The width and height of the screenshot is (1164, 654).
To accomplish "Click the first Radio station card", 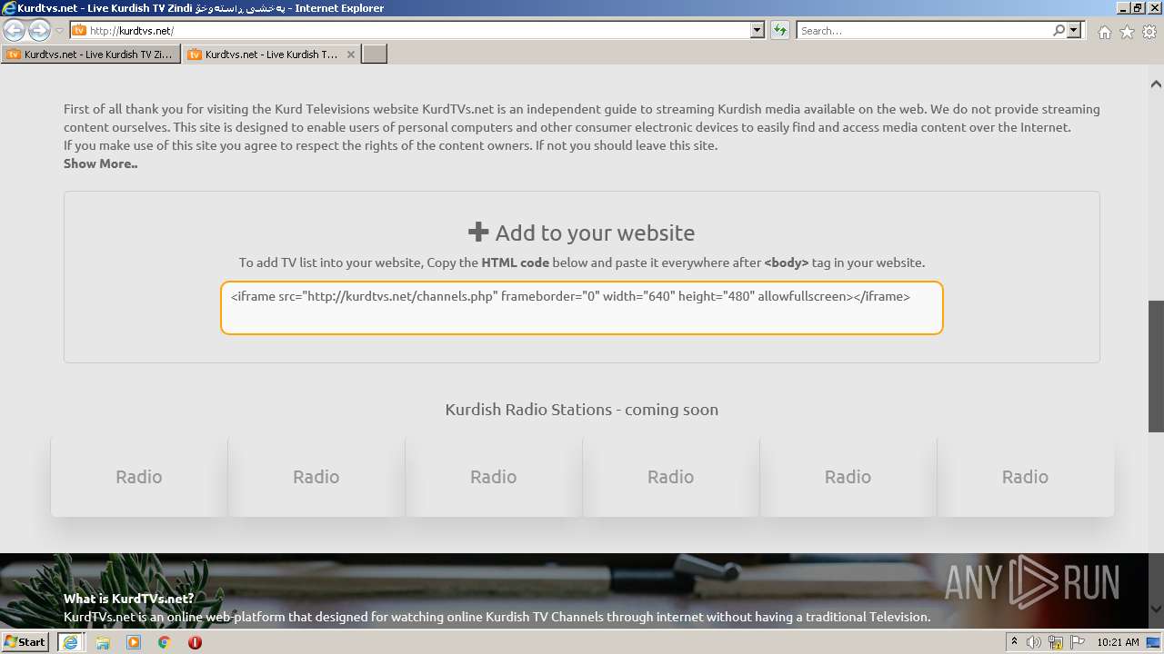I will click(x=139, y=477).
